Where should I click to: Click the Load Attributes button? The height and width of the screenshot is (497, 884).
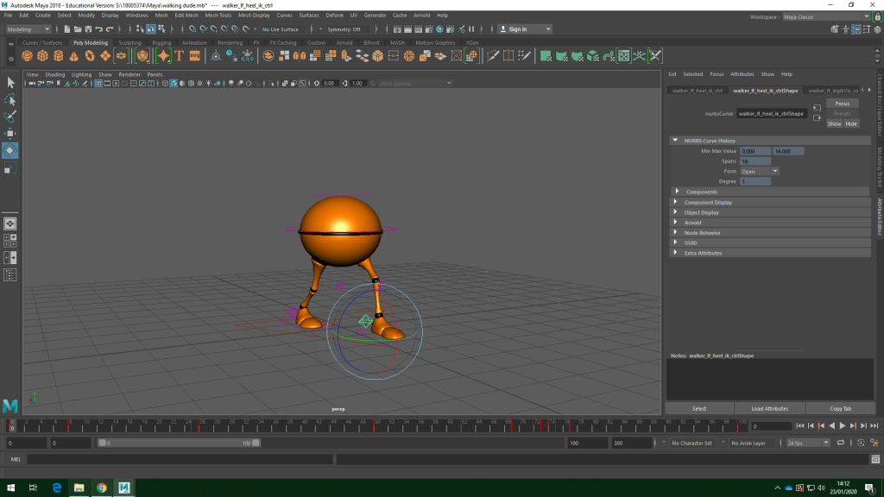point(769,408)
